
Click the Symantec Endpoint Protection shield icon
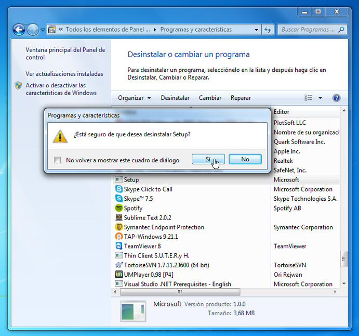[x=119, y=227]
